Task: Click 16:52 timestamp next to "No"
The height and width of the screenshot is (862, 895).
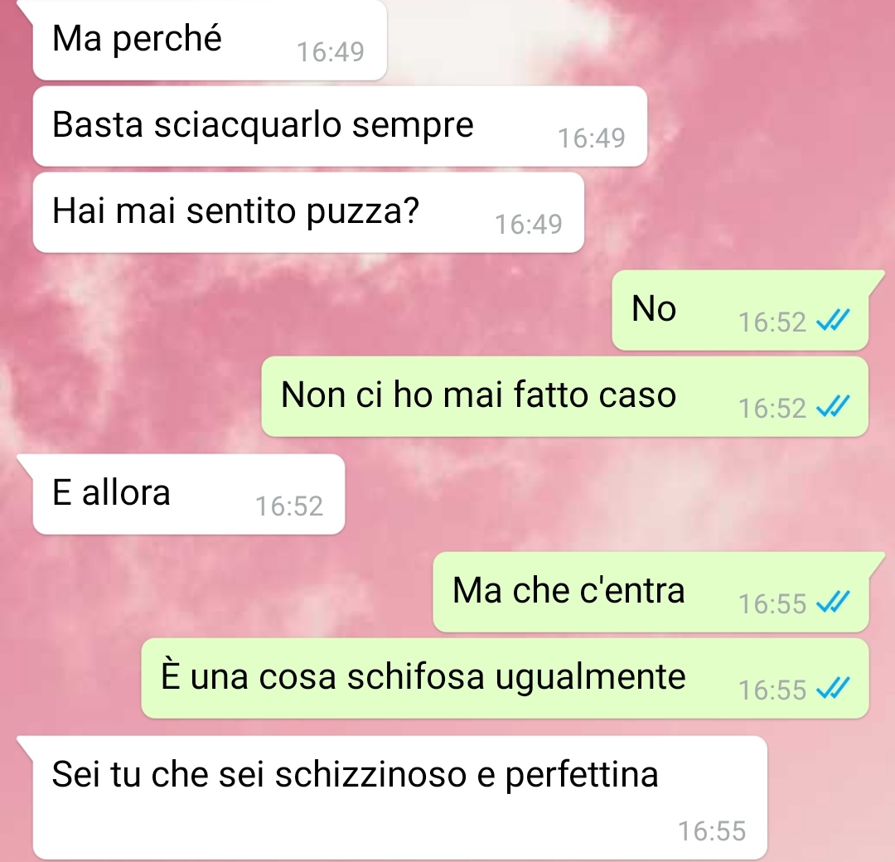Action: pyautogui.click(x=772, y=322)
